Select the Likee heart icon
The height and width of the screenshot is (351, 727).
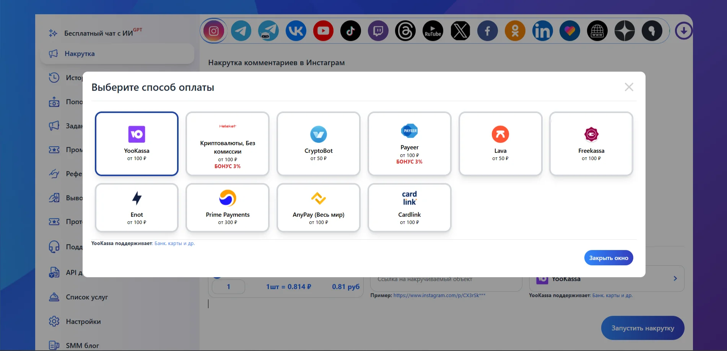(x=570, y=31)
